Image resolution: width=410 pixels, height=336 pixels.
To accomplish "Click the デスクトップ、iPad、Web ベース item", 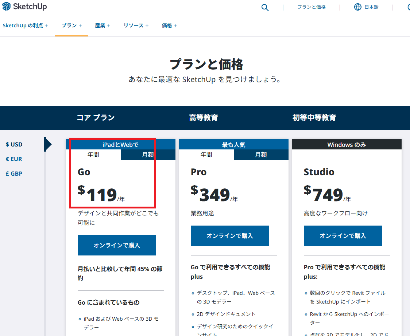I will pos(236,297).
